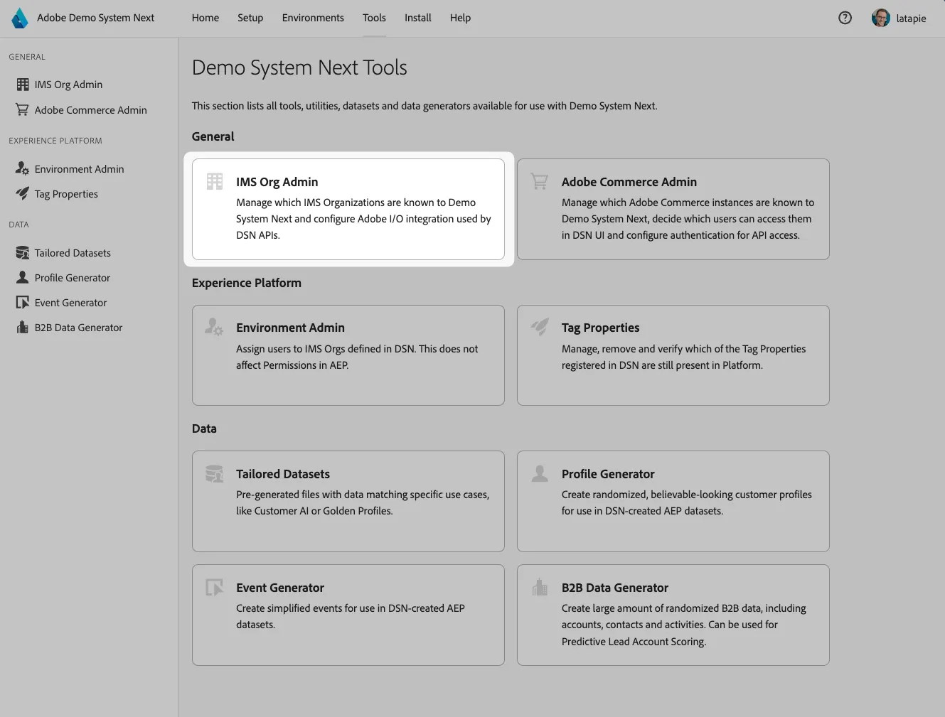Open B2B Data Generator sidebar link
The width and height of the screenshot is (945, 717).
[x=78, y=328]
